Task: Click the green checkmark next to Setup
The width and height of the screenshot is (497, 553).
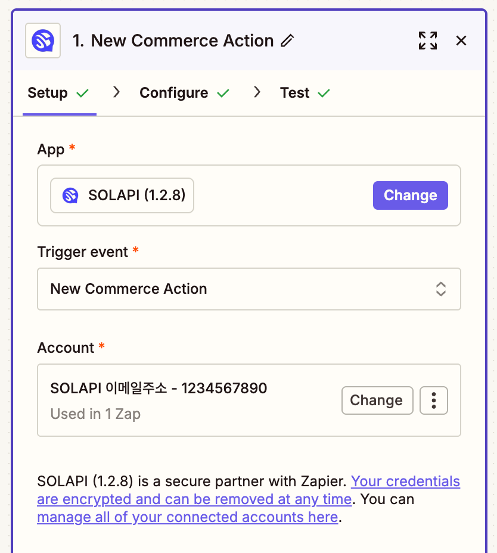Action: [x=83, y=93]
